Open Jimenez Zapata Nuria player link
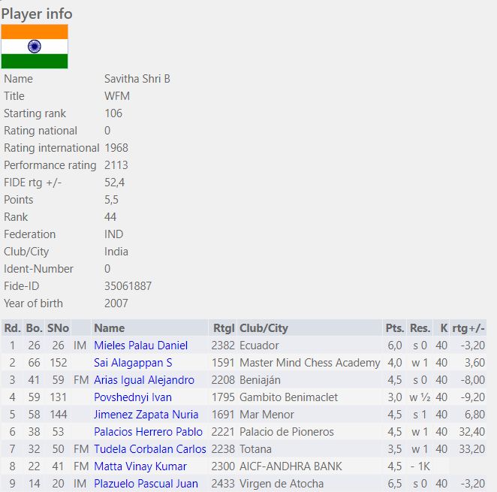Viewport: 497px width, 492px height. [x=146, y=415]
